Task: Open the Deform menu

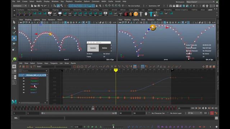Action: tap(87, 1)
